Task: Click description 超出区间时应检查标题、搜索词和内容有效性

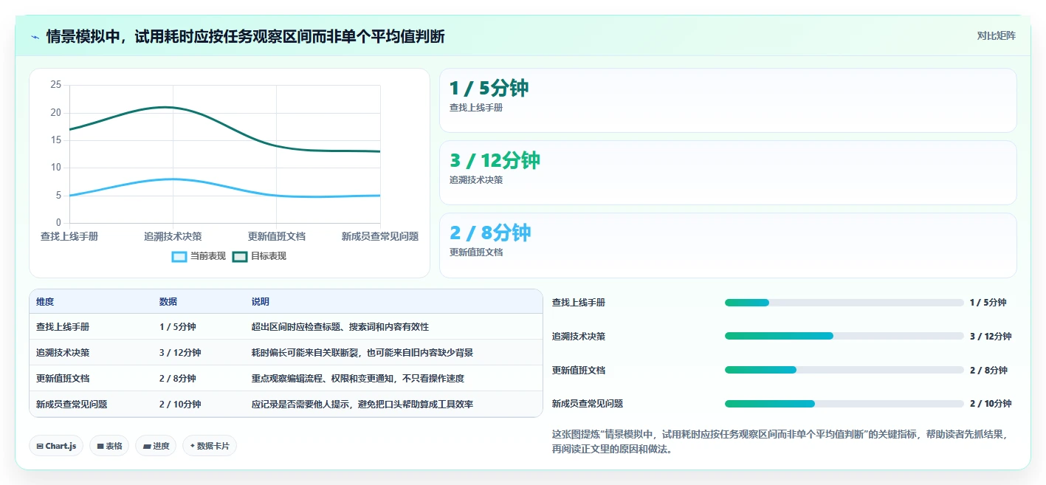Action: [x=340, y=327]
